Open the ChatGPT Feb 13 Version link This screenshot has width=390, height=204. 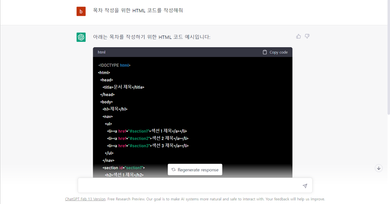(x=85, y=199)
